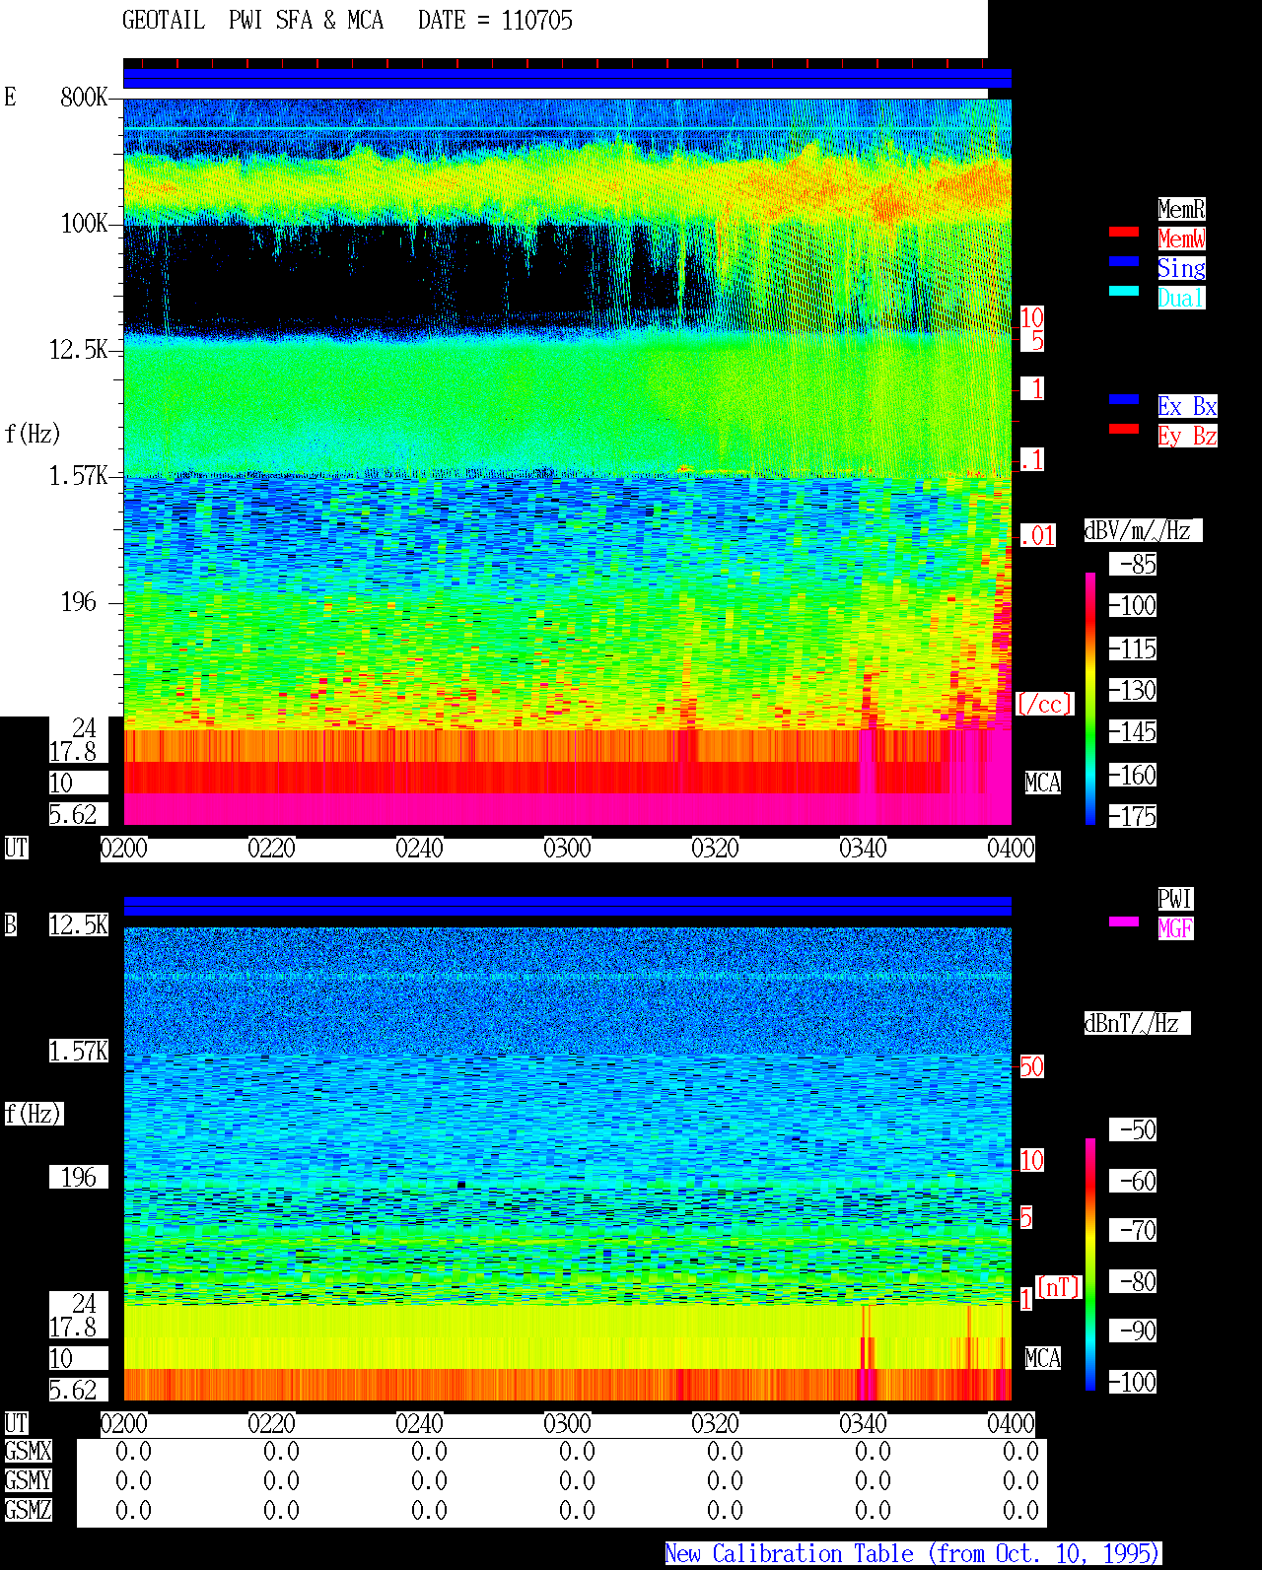Image resolution: width=1262 pixels, height=1570 pixels.
Task: Click the MCA label beside E panel
Action: pos(1043,784)
